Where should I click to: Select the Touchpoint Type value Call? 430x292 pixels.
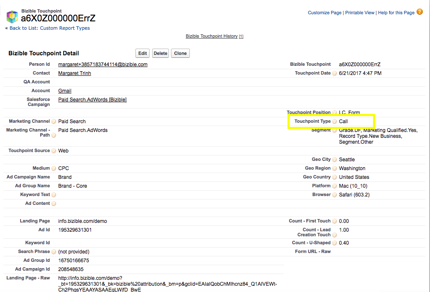point(343,121)
